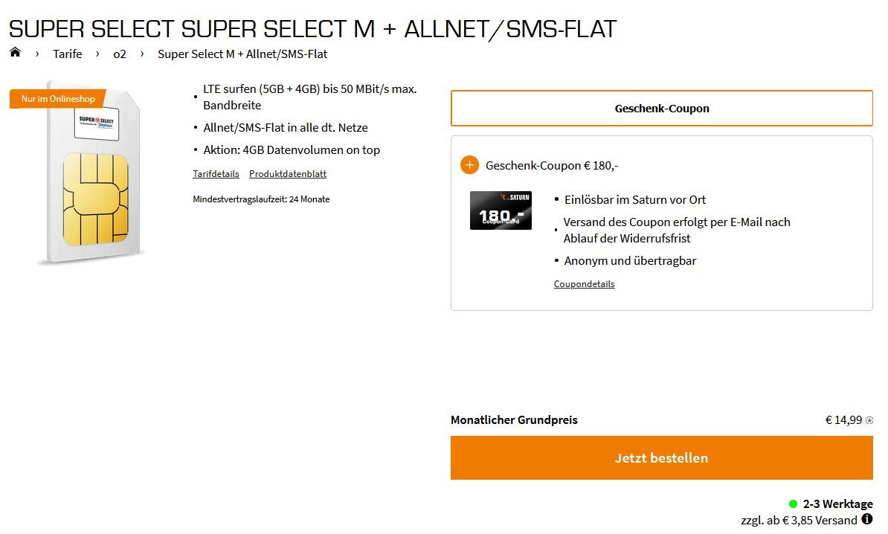Click the Saturn 180 coupon card image
The height and width of the screenshot is (534, 888).
[501, 210]
